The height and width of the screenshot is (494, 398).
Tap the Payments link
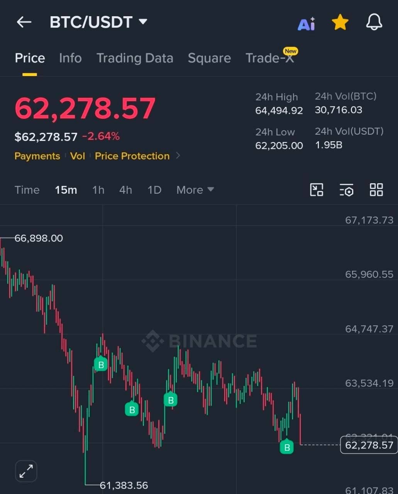point(37,156)
